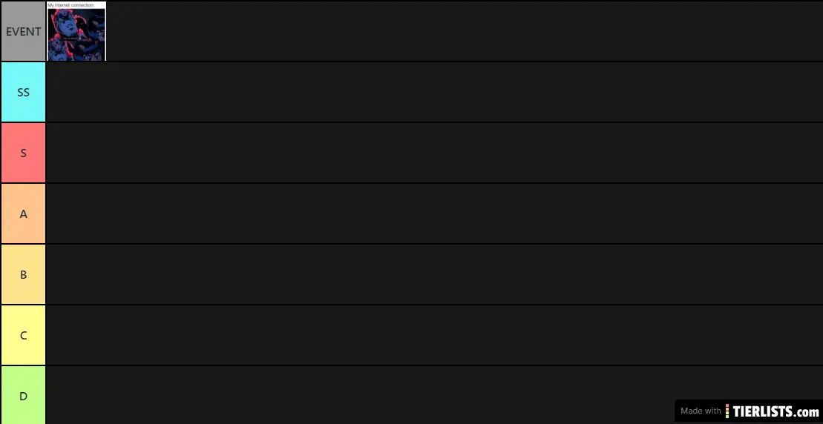Select the green D tier label
The height and width of the screenshot is (424, 823).
(23, 395)
